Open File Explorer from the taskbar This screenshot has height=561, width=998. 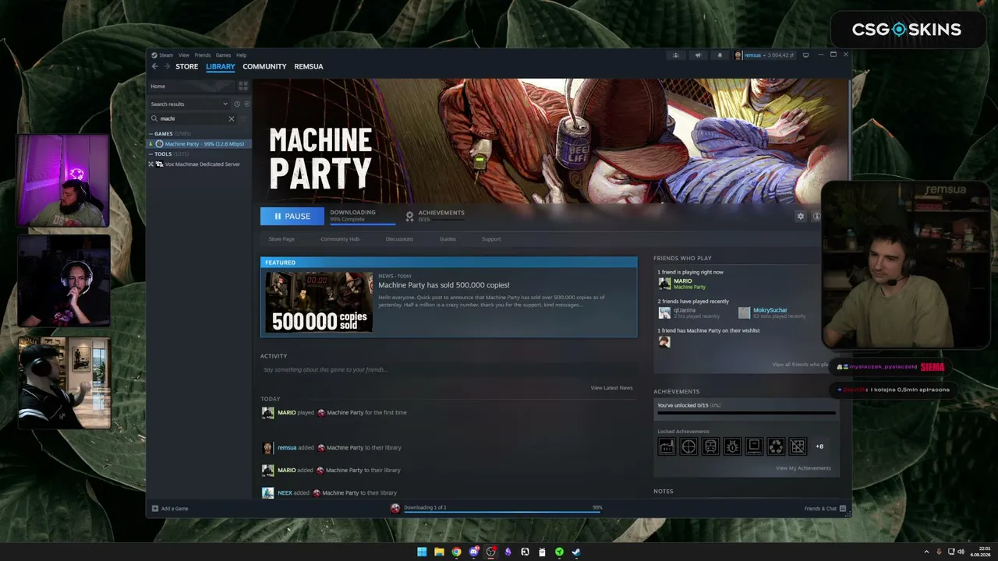tap(439, 552)
